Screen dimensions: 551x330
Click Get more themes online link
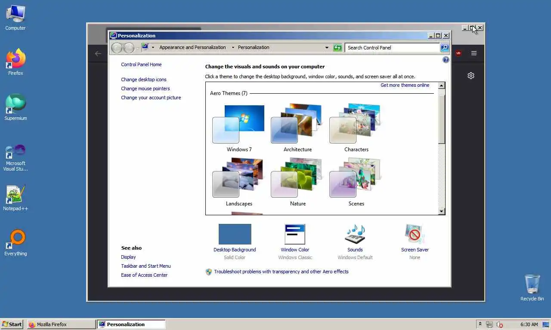405,85
